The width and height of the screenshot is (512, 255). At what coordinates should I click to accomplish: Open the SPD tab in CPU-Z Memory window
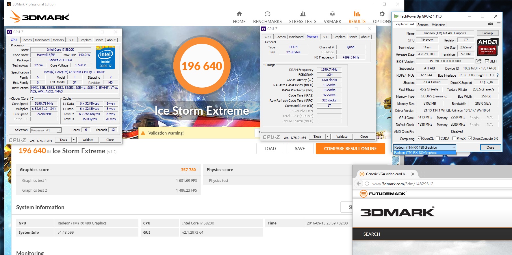click(325, 37)
